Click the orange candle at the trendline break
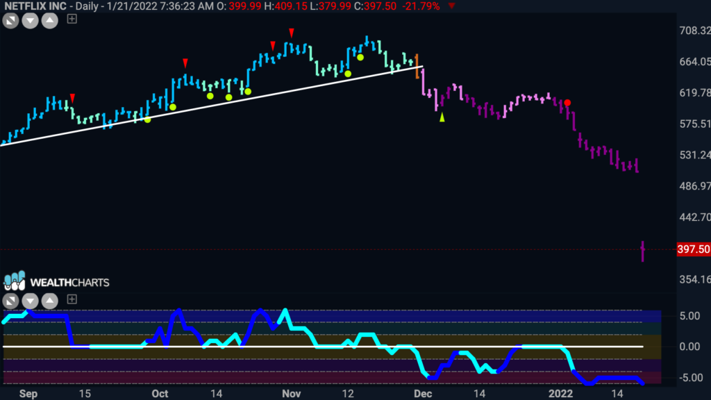This screenshot has width=711, height=400. (417, 66)
